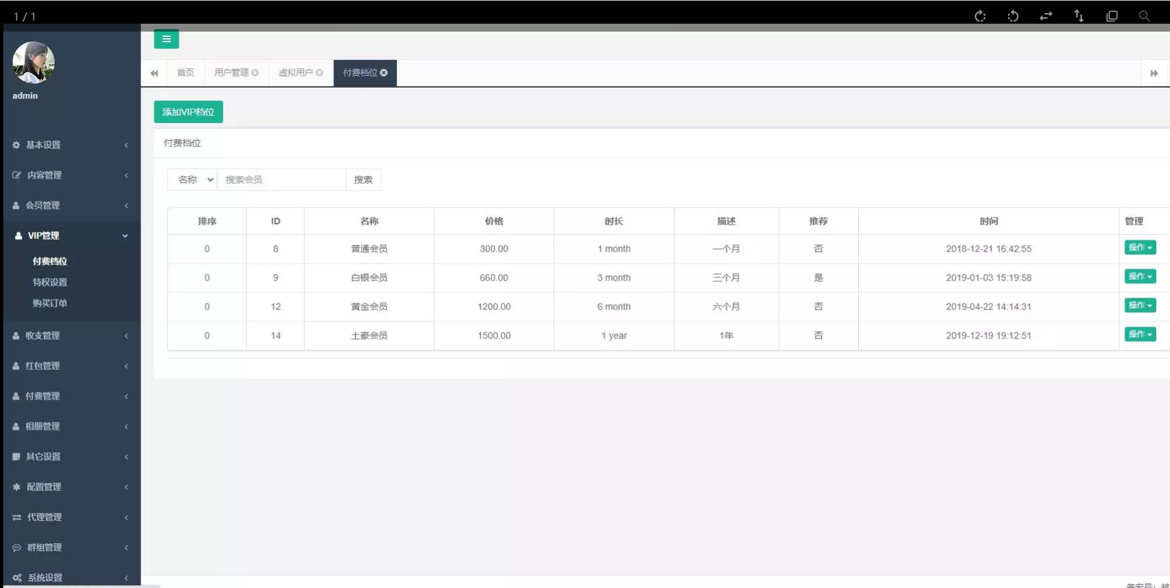Open the 名称 search field dropdown
The image size is (1170, 588).
pos(192,180)
